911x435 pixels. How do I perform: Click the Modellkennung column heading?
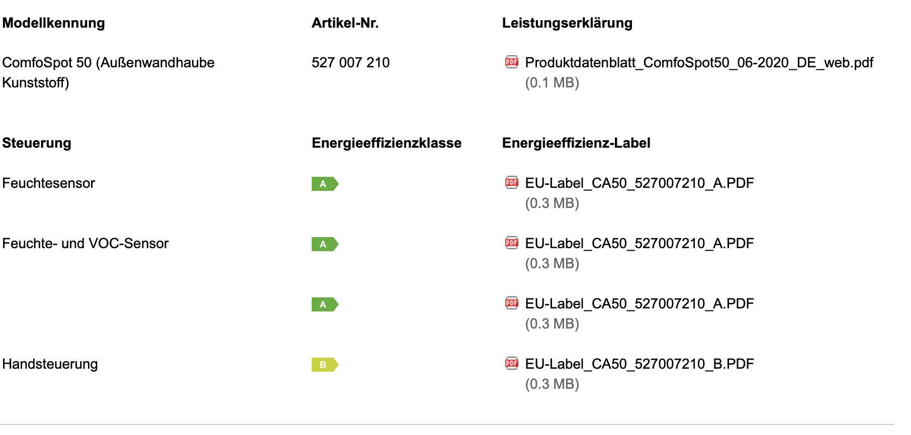pyautogui.click(x=54, y=23)
